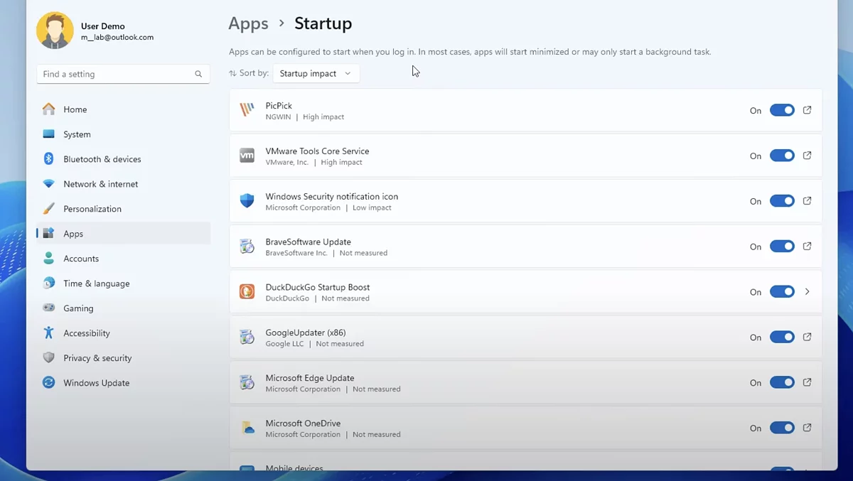Click the m_lab@outlook.com account email
Viewport: 853px width, 481px height.
(x=117, y=38)
